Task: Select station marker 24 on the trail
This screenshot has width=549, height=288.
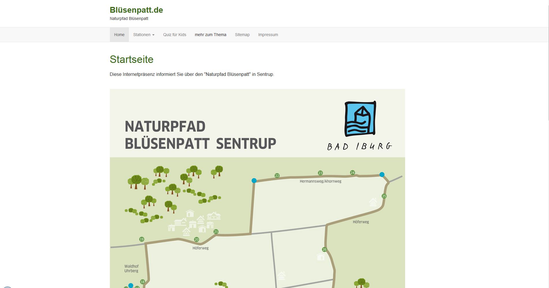Action: click(352, 173)
